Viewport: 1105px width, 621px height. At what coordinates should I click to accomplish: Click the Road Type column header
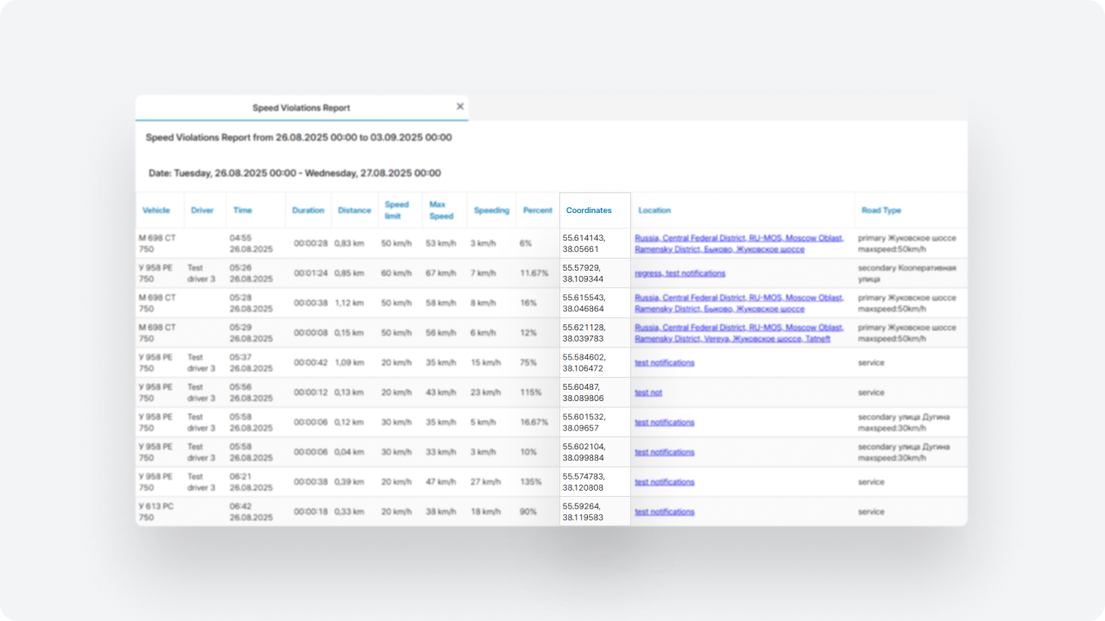[881, 210]
